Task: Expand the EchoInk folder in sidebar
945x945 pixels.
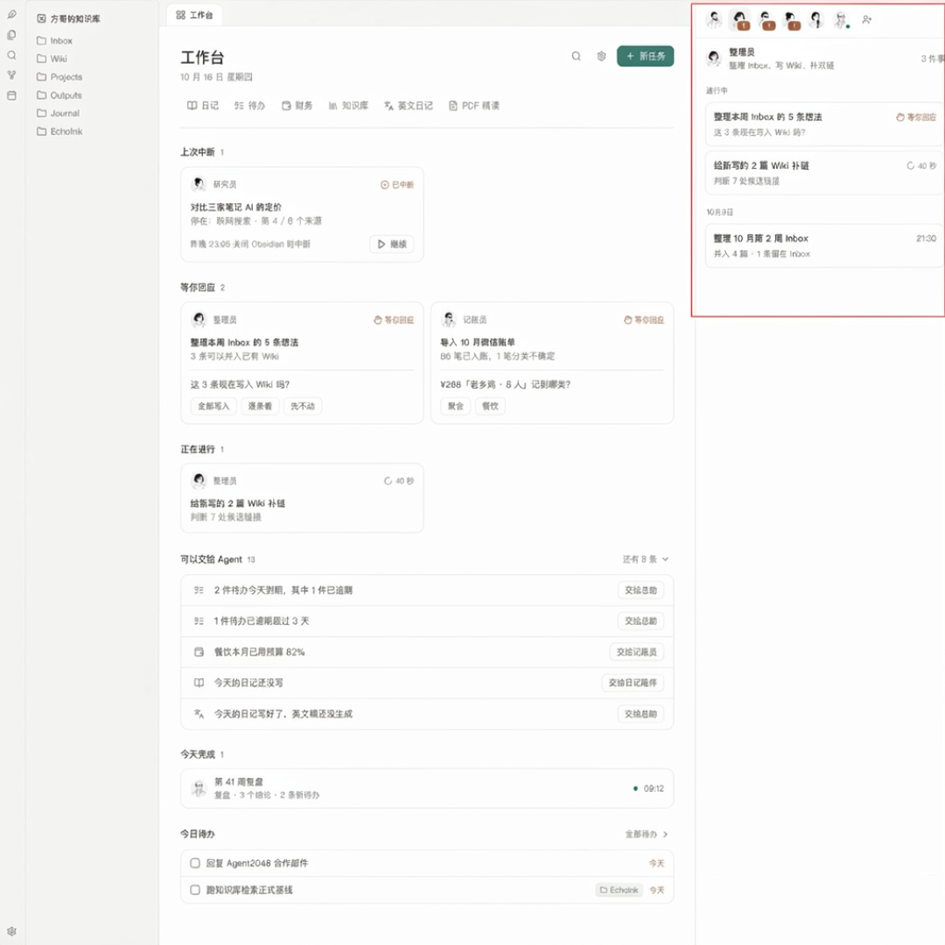Action: pyautogui.click(x=59, y=131)
